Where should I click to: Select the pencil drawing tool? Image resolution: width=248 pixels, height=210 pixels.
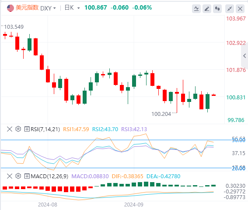click(207, 9)
